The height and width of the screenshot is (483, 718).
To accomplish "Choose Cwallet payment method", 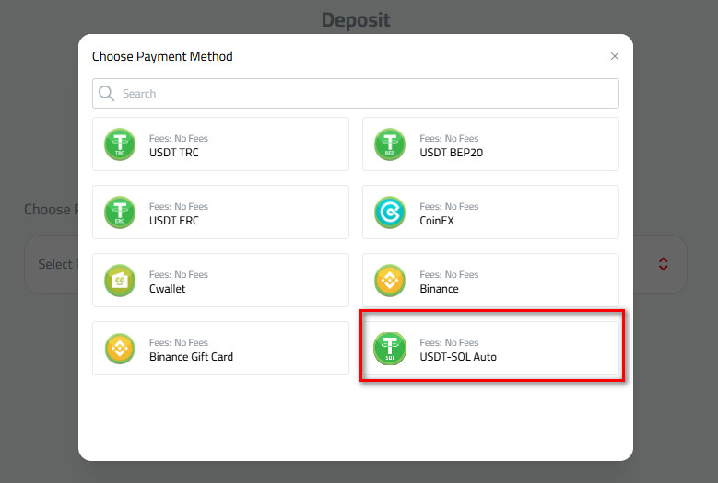I will [220, 280].
